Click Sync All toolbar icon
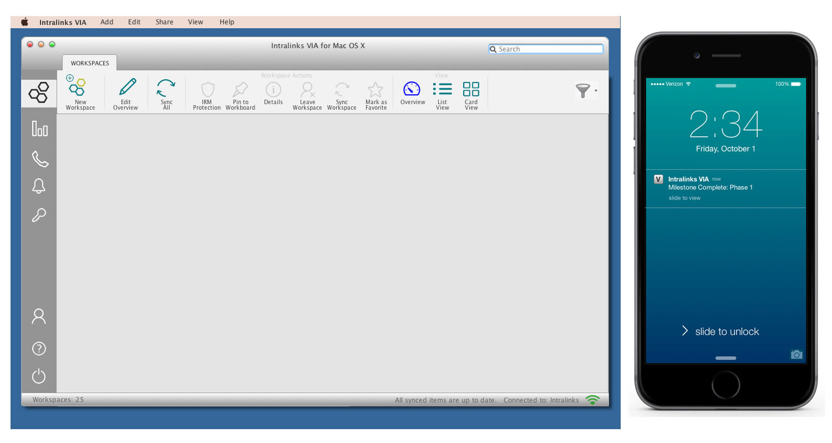Screen dimensions: 832x443 coord(166,93)
